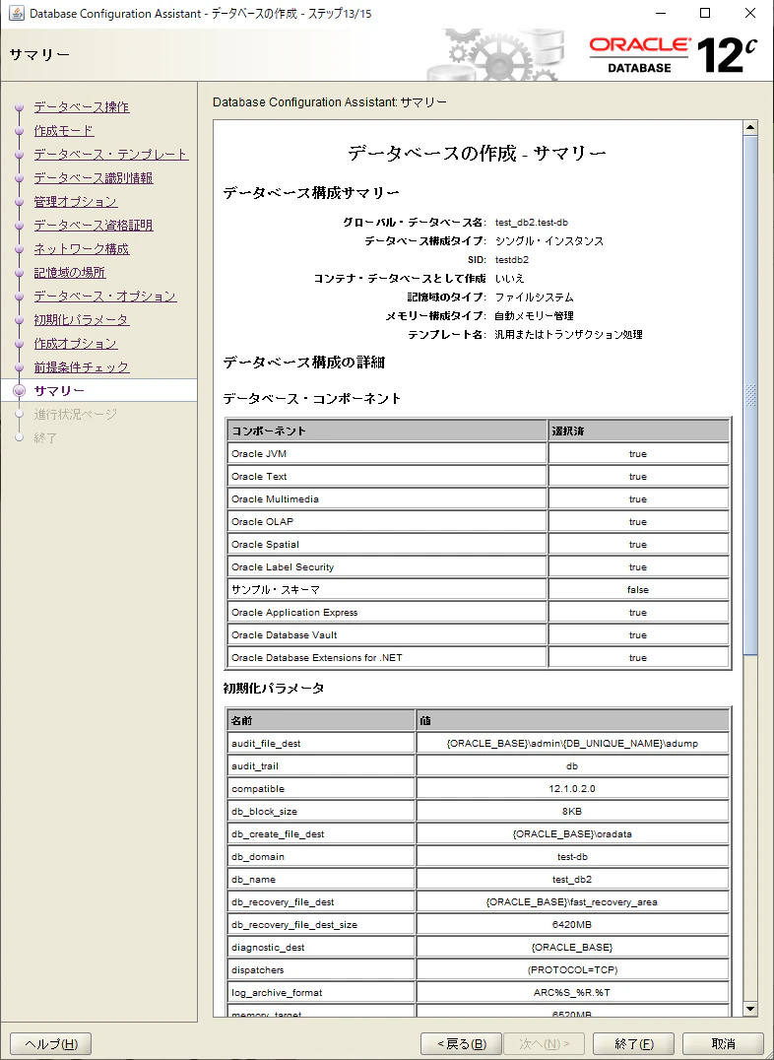Go to データベース操作 step
The width and height of the screenshot is (774, 1060).
[x=81, y=107]
